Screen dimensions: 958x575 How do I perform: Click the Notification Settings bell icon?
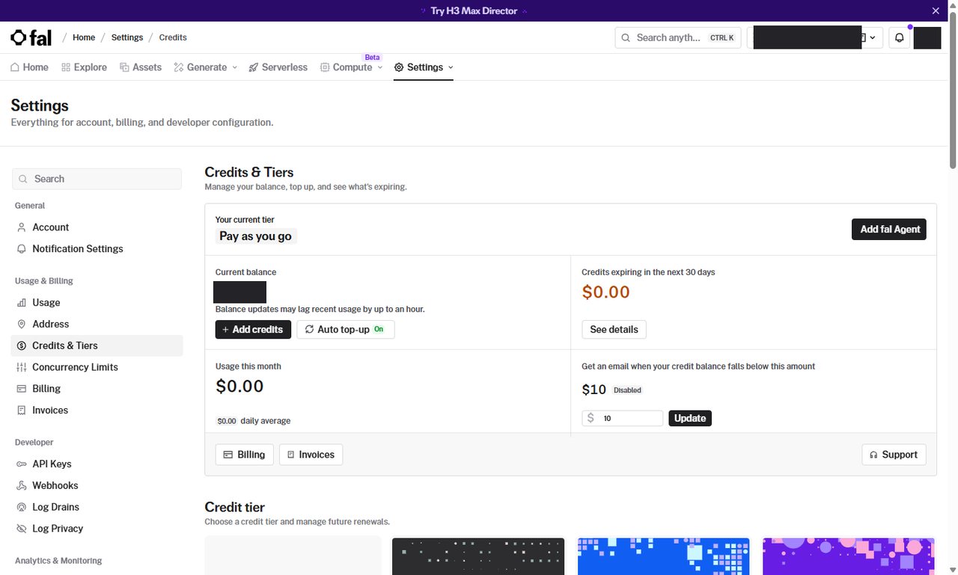click(22, 249)
